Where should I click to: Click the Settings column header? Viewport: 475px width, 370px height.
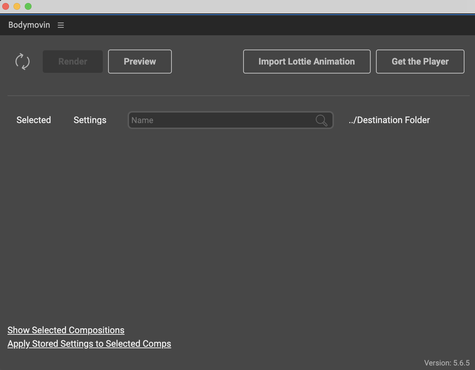pyautogui.click(x=90, y=120)
